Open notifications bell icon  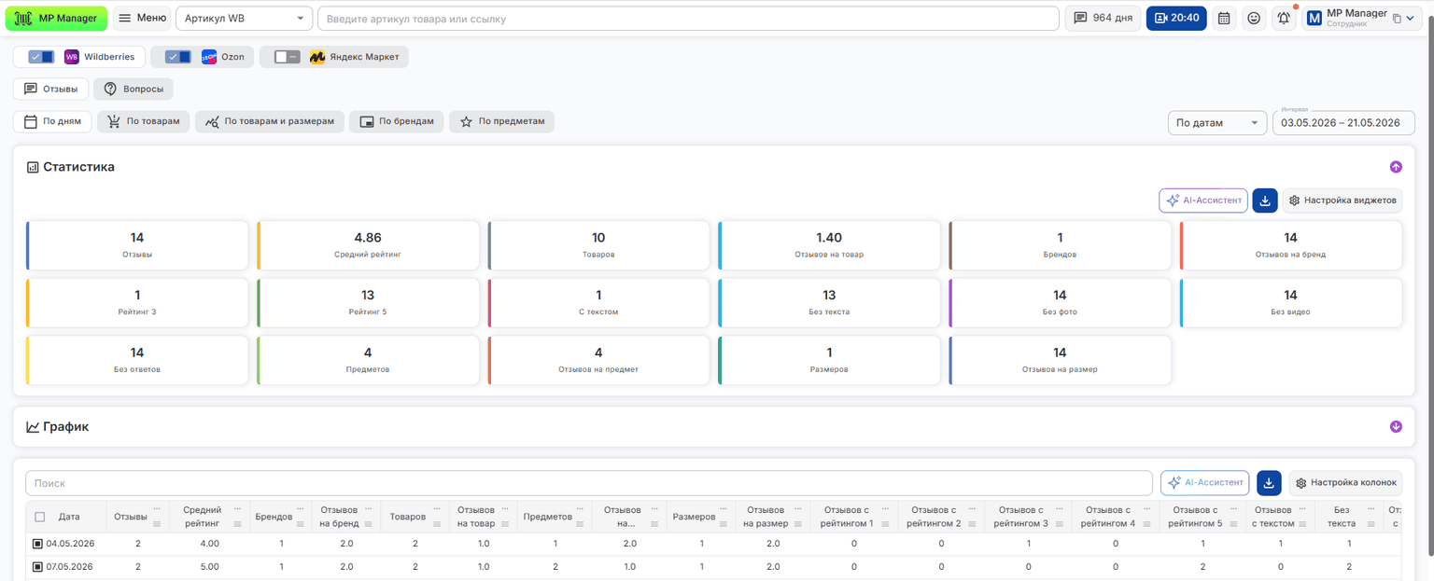[1285, 18]
